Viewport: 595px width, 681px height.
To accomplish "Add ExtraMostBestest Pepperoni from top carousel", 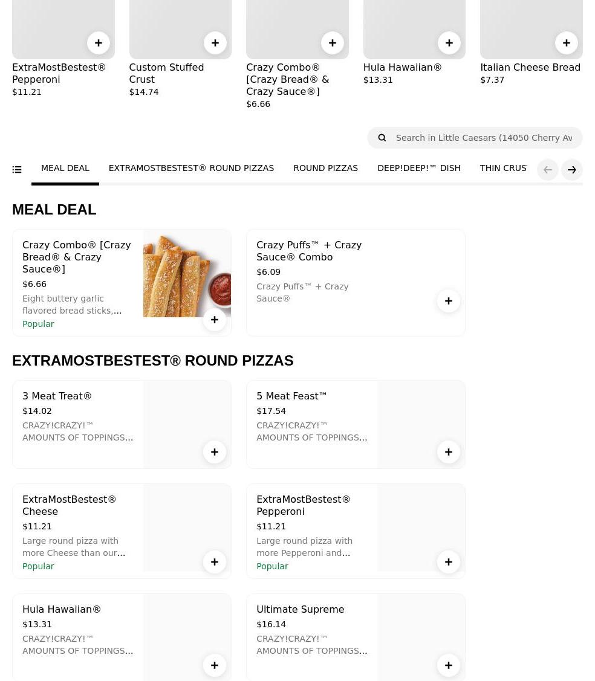I will 99,43.
